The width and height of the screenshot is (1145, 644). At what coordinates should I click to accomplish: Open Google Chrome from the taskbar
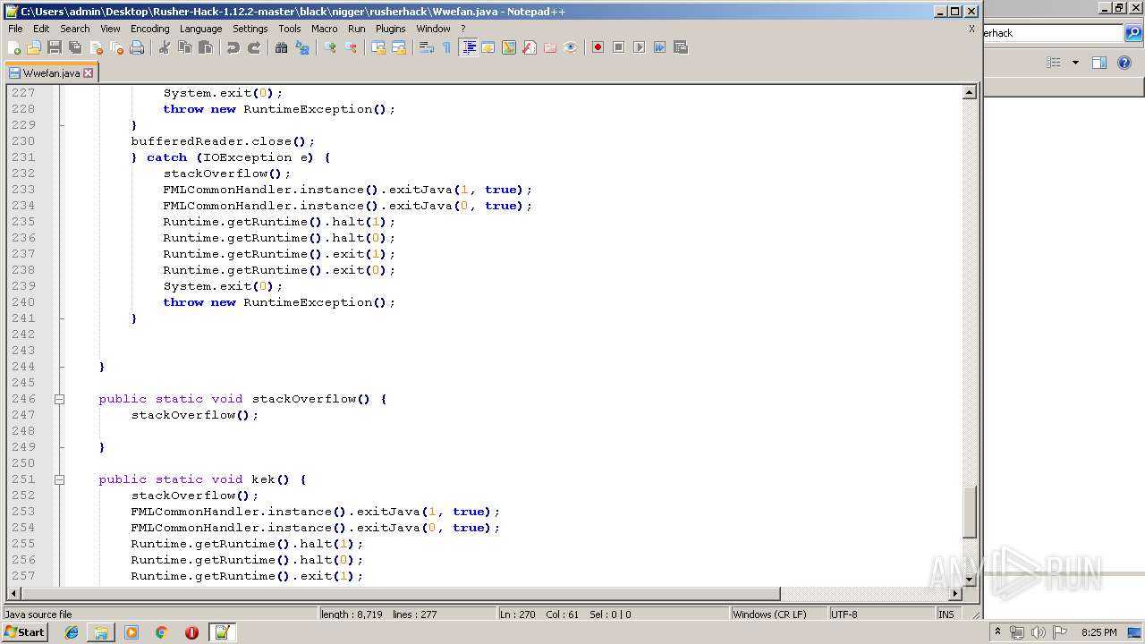pos(161,632)
